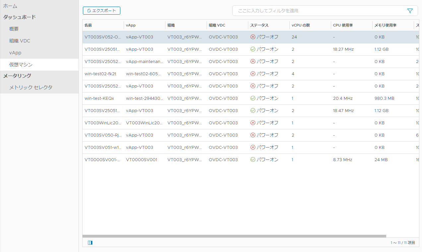This screenshot has width=422, height=252.
Task: Open the column chooser icon below table
Action: click(x=90, y=243)
